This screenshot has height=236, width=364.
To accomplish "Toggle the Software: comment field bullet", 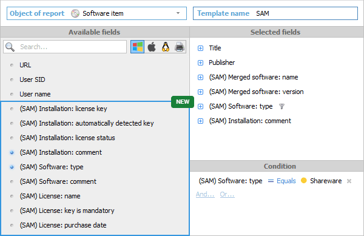I will click(x=12, y=181).
